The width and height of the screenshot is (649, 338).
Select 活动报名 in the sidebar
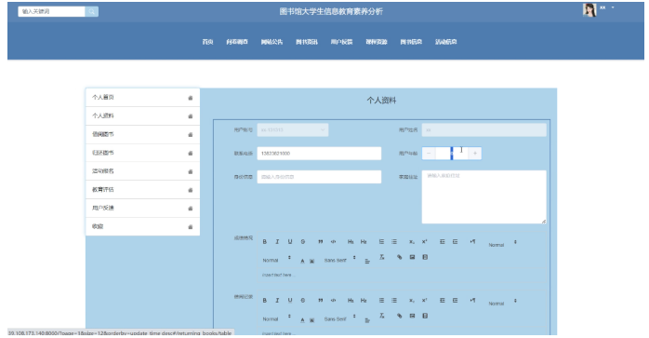tap(142, 171)
